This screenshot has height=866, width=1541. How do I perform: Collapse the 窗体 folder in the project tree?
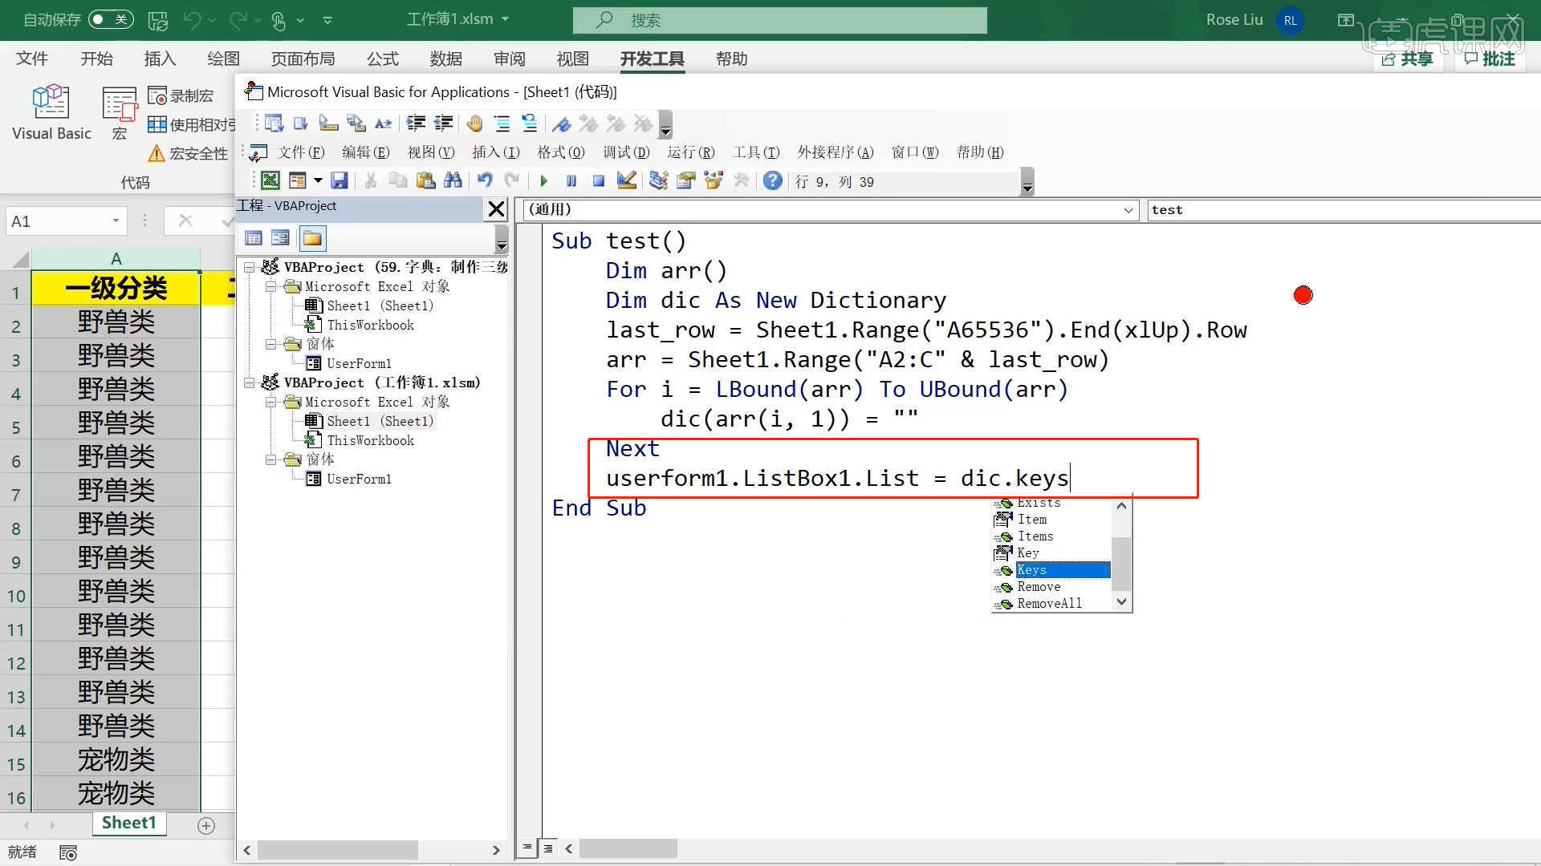271,344
